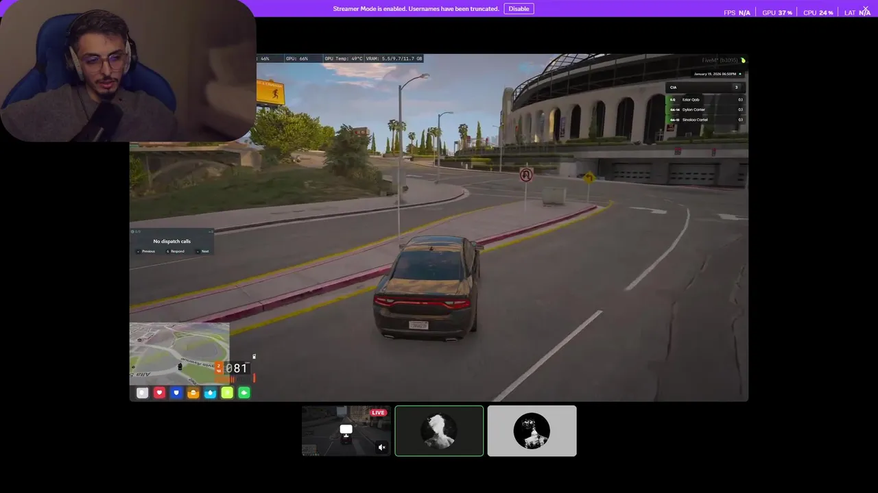Click the green status dot beside the date

[x=740, y=74]
